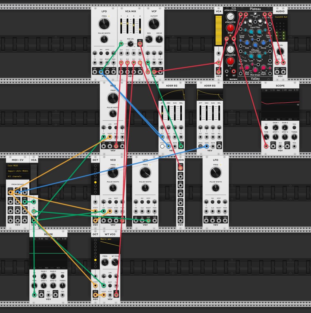
Task: Click the blue Size knob on Plateau
Action: (247, 43)
